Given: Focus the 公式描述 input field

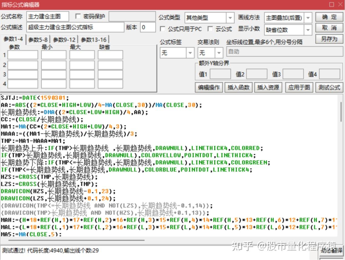Looking at the screenshot, I should pyautogui.click(x=75, y=27).
